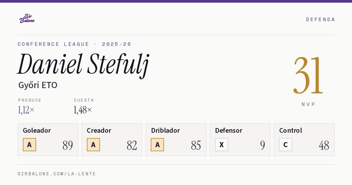Click the Driblador score 85
Image resolution: width=352 pixels, height=185 pixels.
(x=196, y=145)
